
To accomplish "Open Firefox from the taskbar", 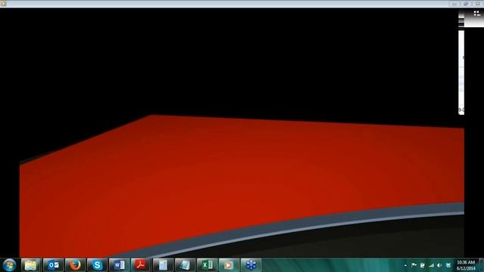I will click(76, 265).
